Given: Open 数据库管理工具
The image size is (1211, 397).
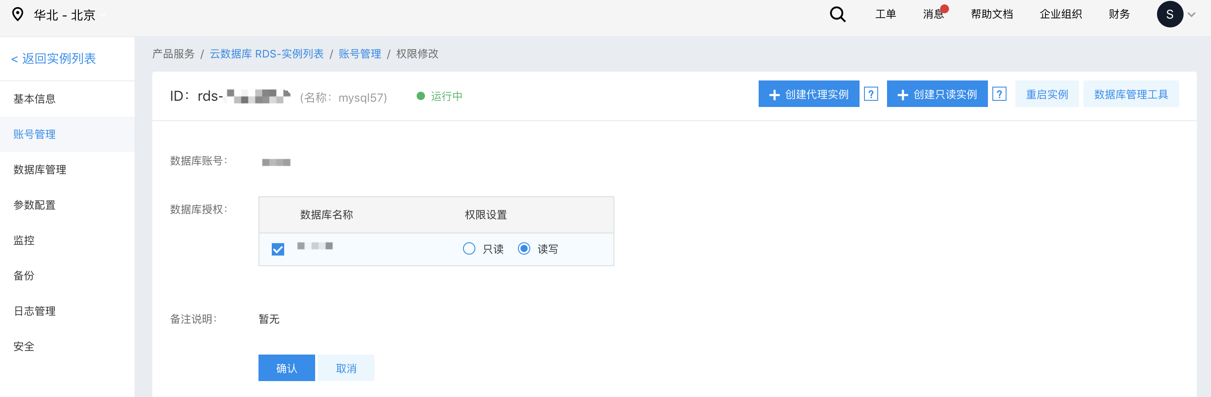Looking at the screenshot, I should click(x=1130, y=94).
